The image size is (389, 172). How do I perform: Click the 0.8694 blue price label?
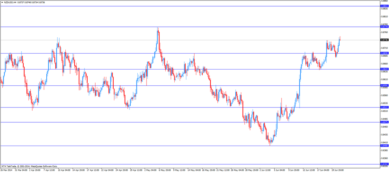coord(384,53)
